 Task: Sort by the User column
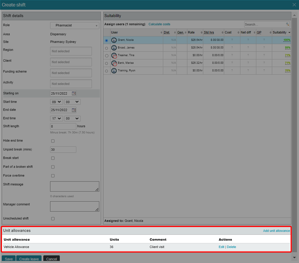(x=136, y=33)
